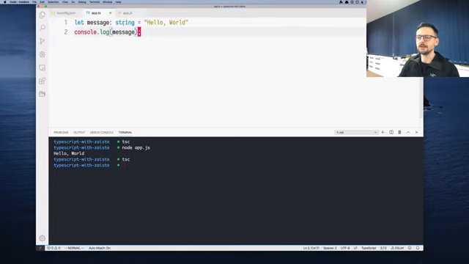Click the "node app.js" command in terminal
This screenshot has width=469, height=264.
point(136,147)
